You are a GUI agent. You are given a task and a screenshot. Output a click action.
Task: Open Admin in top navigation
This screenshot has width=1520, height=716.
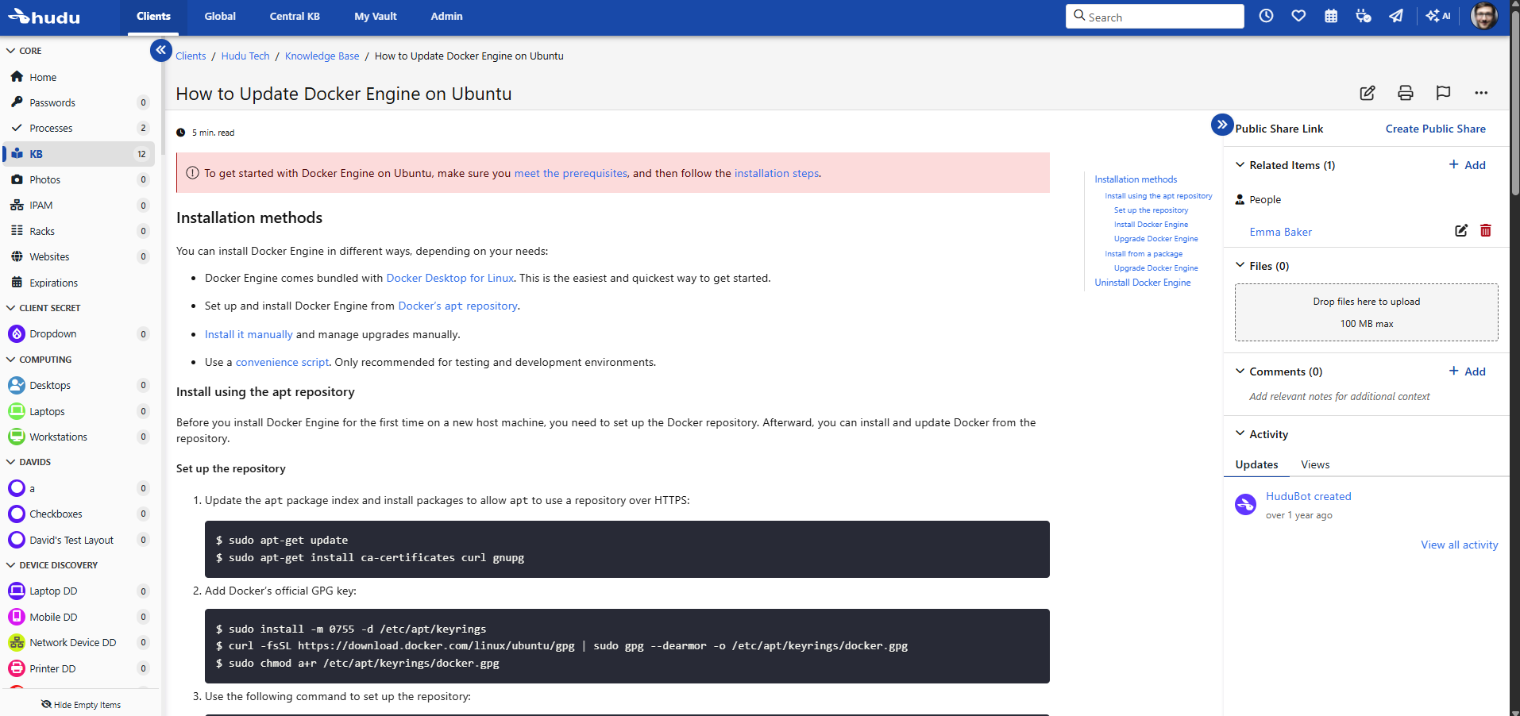click(446, 17)
